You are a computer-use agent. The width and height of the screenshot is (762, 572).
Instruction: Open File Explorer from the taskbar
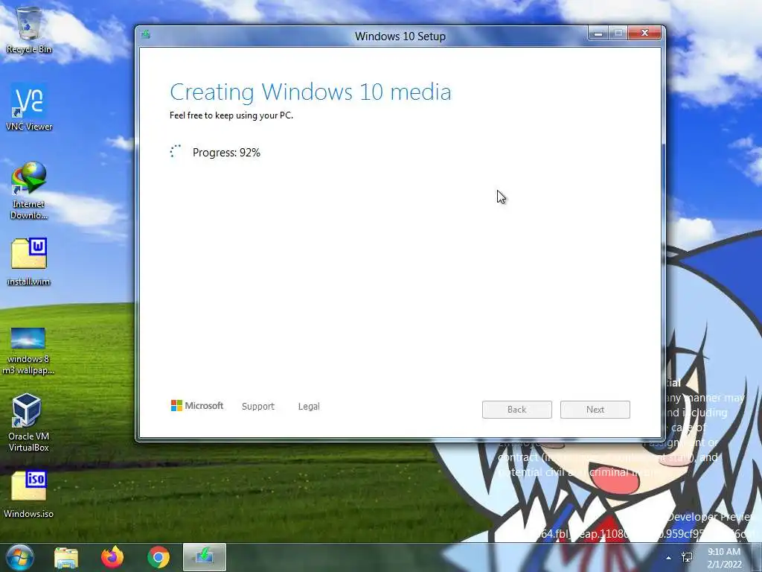(x=66, y=557)
